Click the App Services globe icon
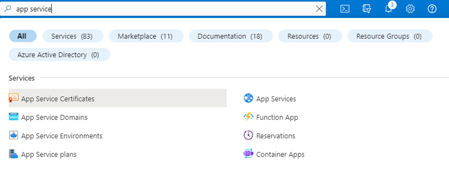 (x=248, y=98)
